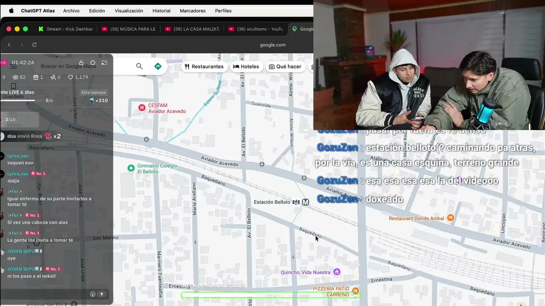The image size is (545, 306).
Task: Go forward with the browser forward arrow
Action: pos(22,45)
